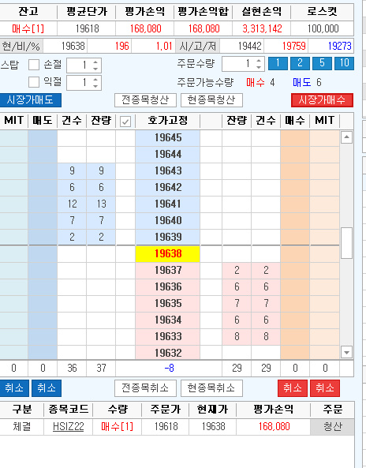Open the HSIZ22 symbol code link
Image resolution: width=366 pixels, height=468 pixels.
[69, 426]
